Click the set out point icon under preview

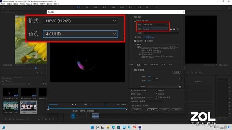click(75, 104)
